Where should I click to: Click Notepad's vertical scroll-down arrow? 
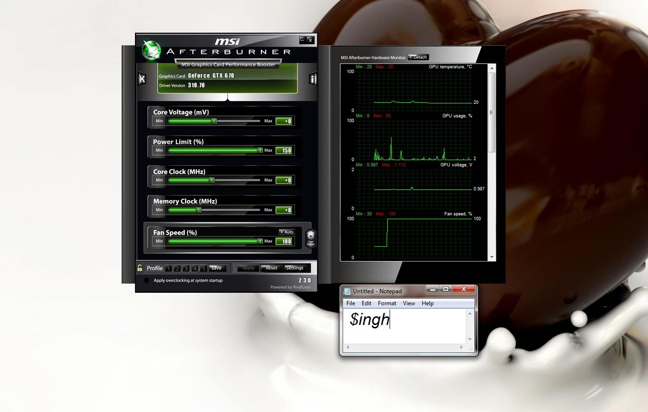pyautogui.click(x=470, y=339)
